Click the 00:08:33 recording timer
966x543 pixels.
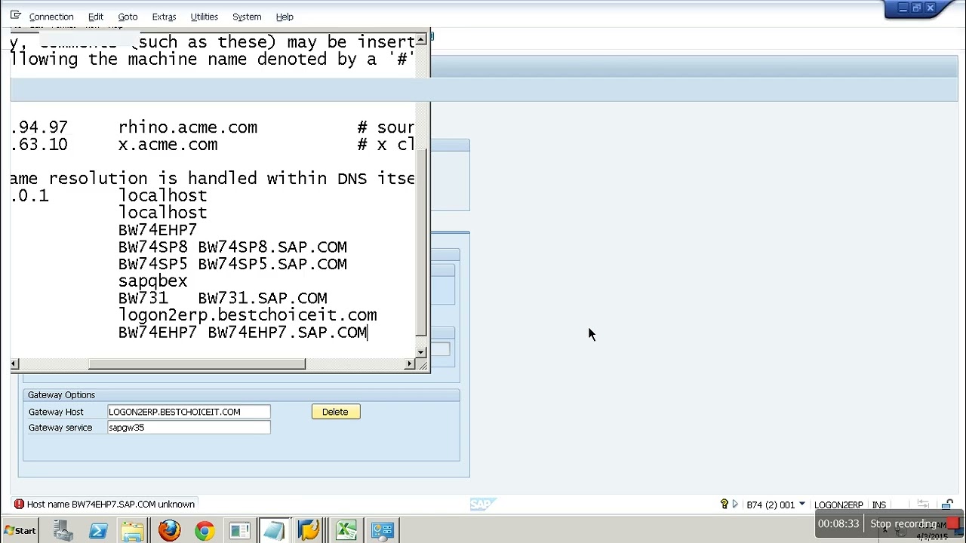838,523
